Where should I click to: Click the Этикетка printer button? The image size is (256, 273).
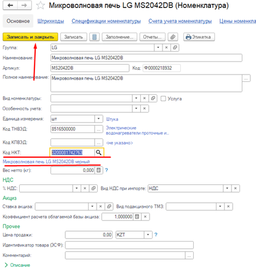pyautogui.click(x=199, y=37)
